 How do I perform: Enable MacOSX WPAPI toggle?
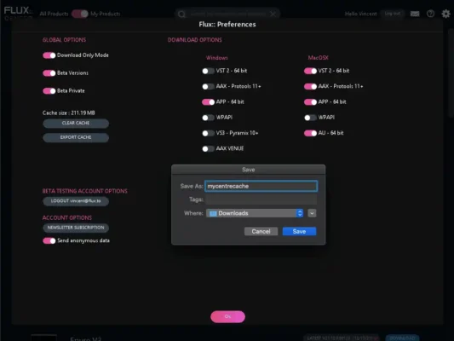pyautogui.click(x=310, y=118)
